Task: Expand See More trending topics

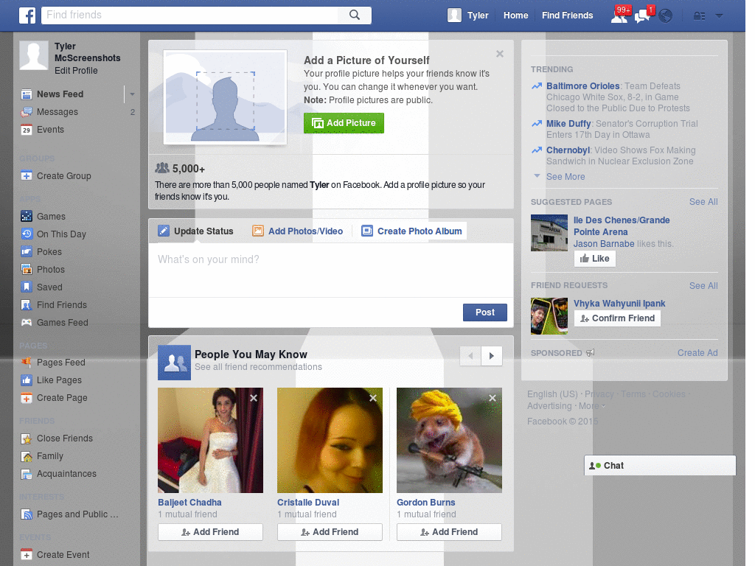Action: [x=566, y=177]
